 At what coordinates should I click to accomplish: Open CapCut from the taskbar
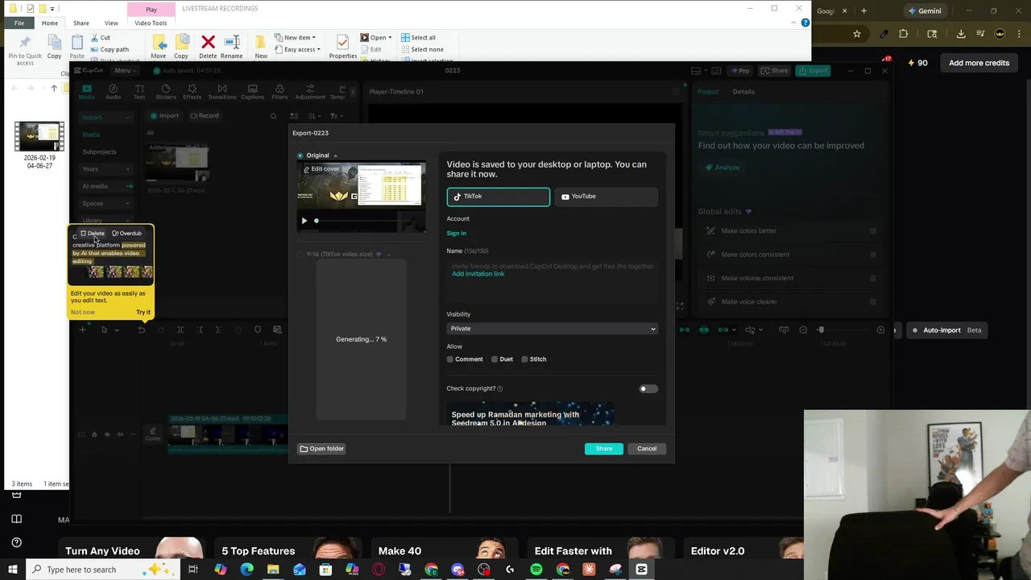(x=642, y=570)
